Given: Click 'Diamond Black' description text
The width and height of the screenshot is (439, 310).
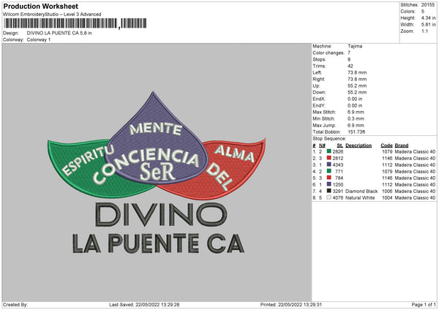Looking at the screenshot, I should coord(361,191).
